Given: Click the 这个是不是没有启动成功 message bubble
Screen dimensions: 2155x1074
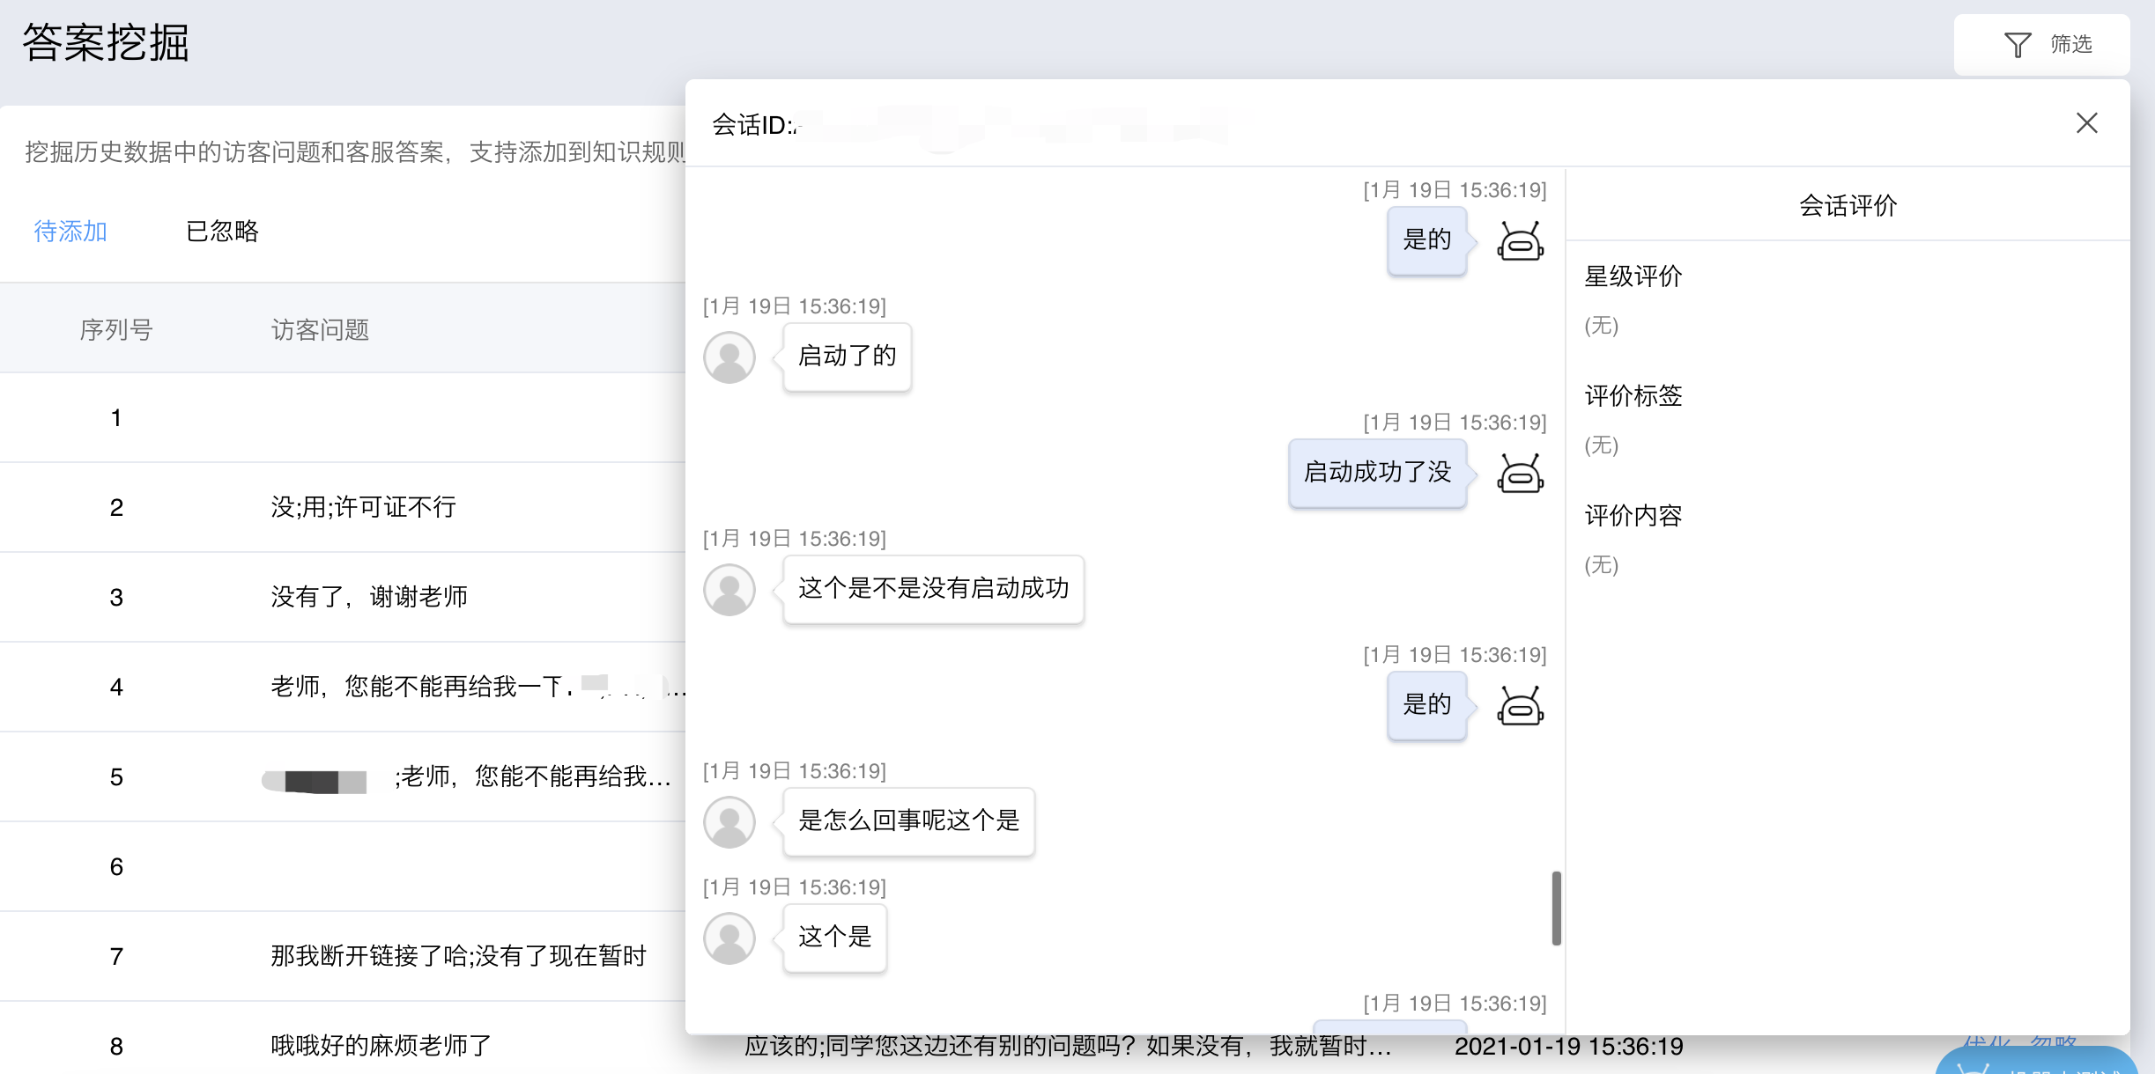Looking at the screenshot, I should (933, 589).
